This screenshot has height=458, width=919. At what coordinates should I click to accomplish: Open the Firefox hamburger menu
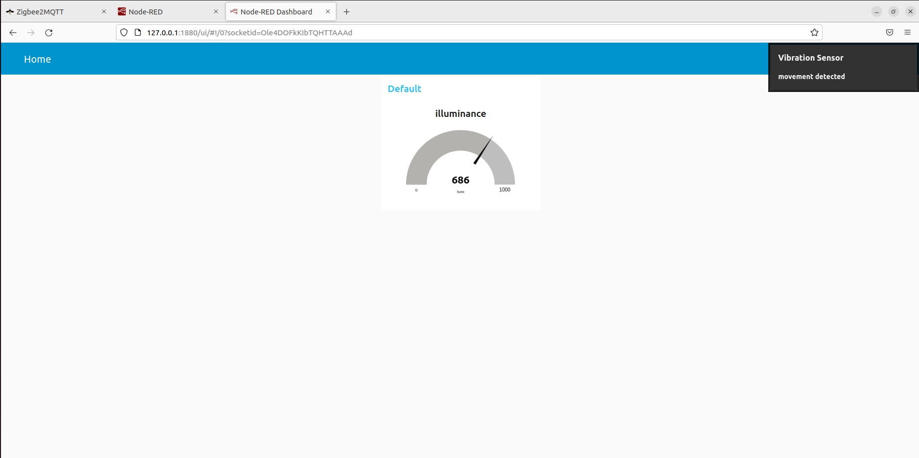[x=908, y=33]
